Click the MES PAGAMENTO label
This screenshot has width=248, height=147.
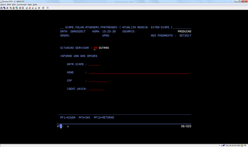[163, 35]
